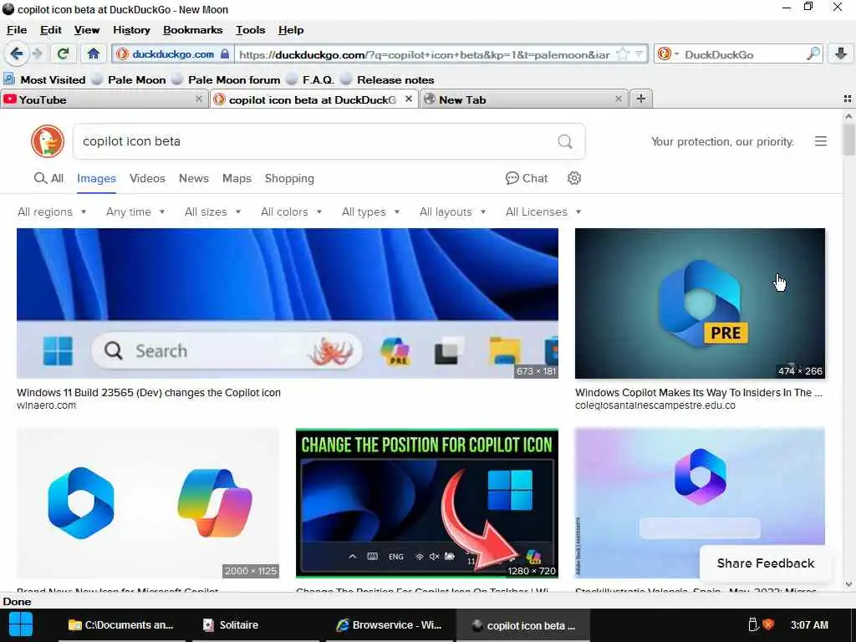The image size is (856, 642).
Task: Open the Windows 11 taskbar Copilot icon image
Action: [x=288, y=303]
